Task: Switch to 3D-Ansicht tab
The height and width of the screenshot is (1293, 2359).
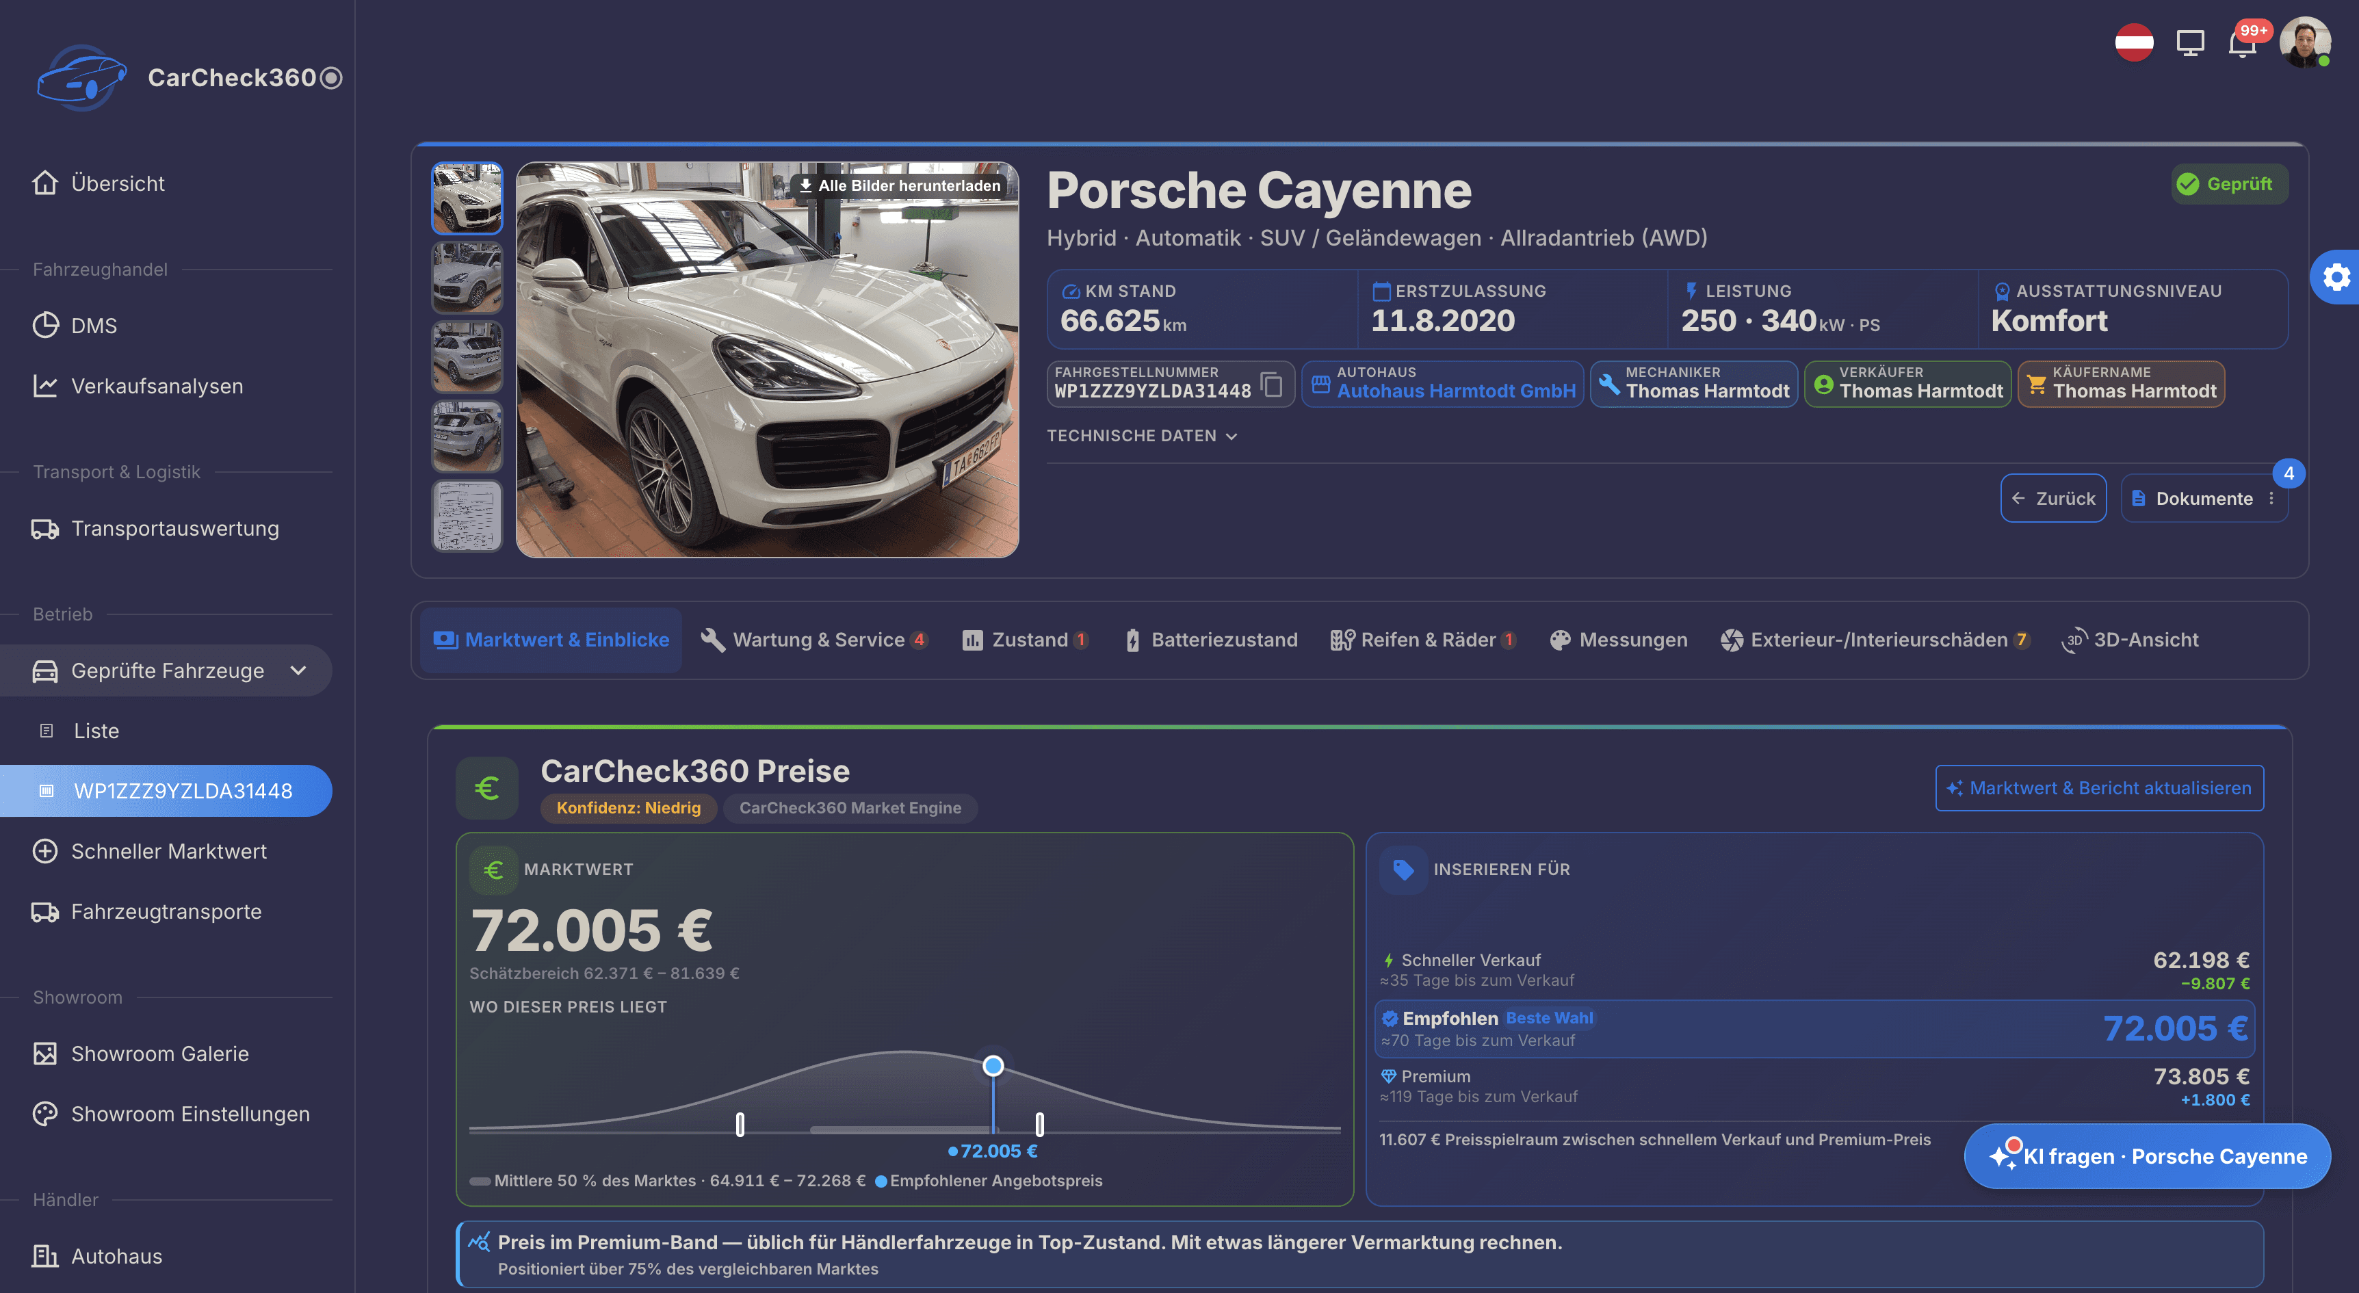Action: click(2129, 640)
